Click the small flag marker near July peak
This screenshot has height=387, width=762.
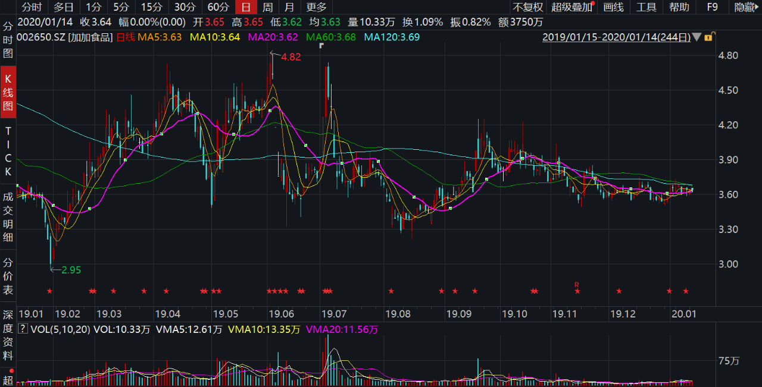[321, 45]
